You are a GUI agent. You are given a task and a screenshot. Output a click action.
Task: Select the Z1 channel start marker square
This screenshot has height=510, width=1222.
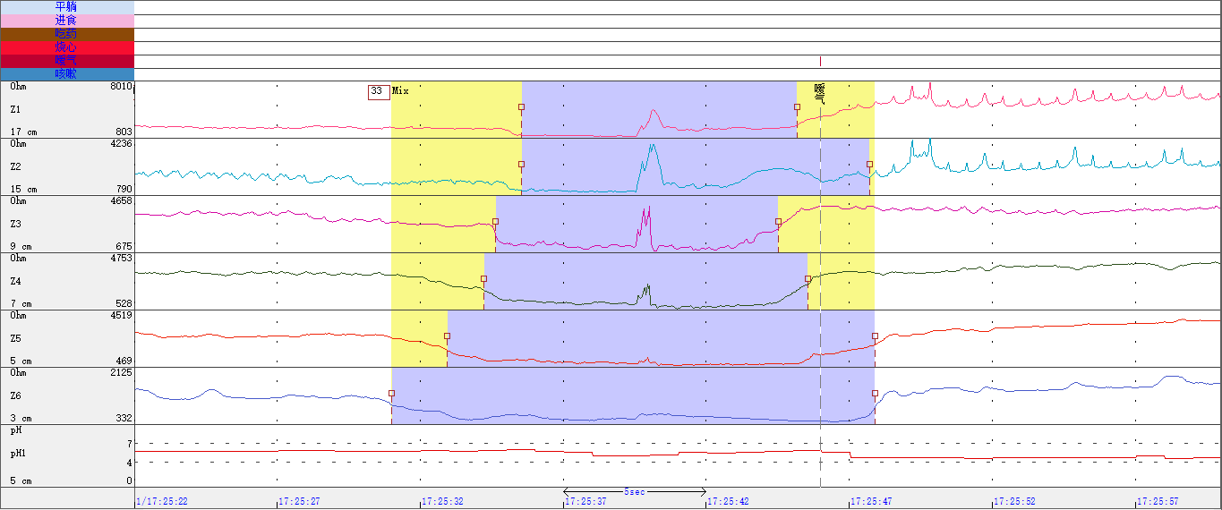[522, 106]
